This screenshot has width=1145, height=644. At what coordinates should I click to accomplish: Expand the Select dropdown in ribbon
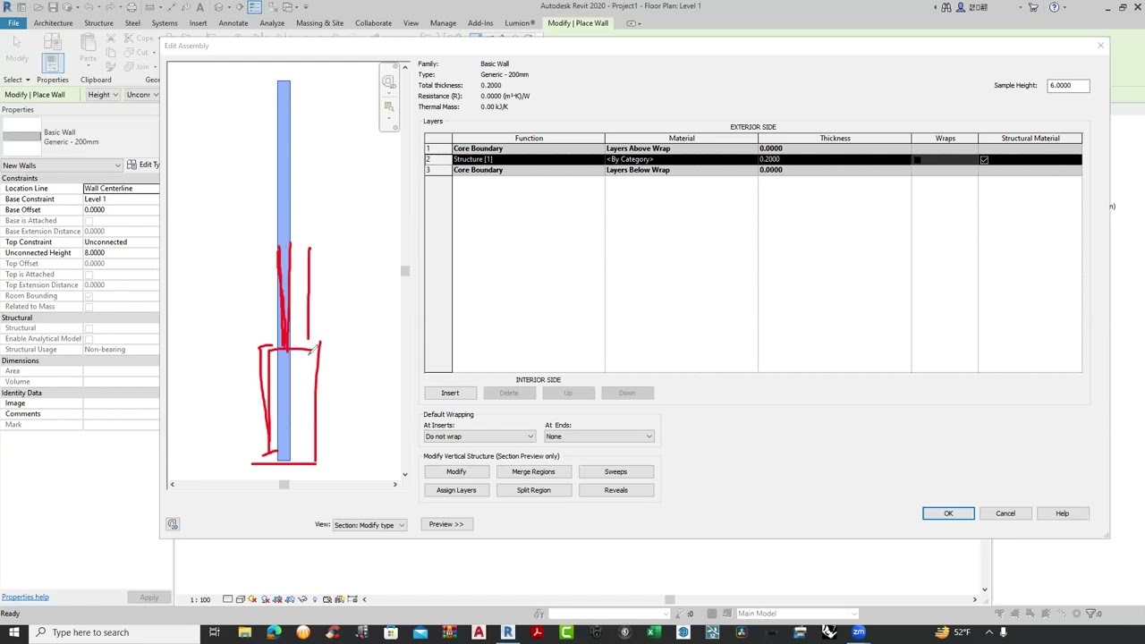[x=16, y=80]
